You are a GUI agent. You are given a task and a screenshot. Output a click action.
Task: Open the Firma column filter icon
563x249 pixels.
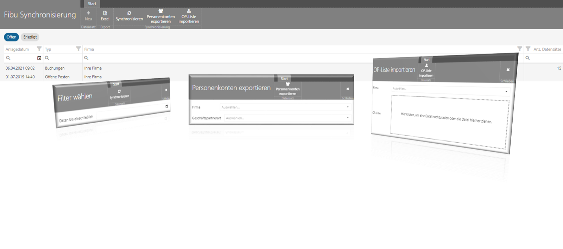tap(519, 49)
